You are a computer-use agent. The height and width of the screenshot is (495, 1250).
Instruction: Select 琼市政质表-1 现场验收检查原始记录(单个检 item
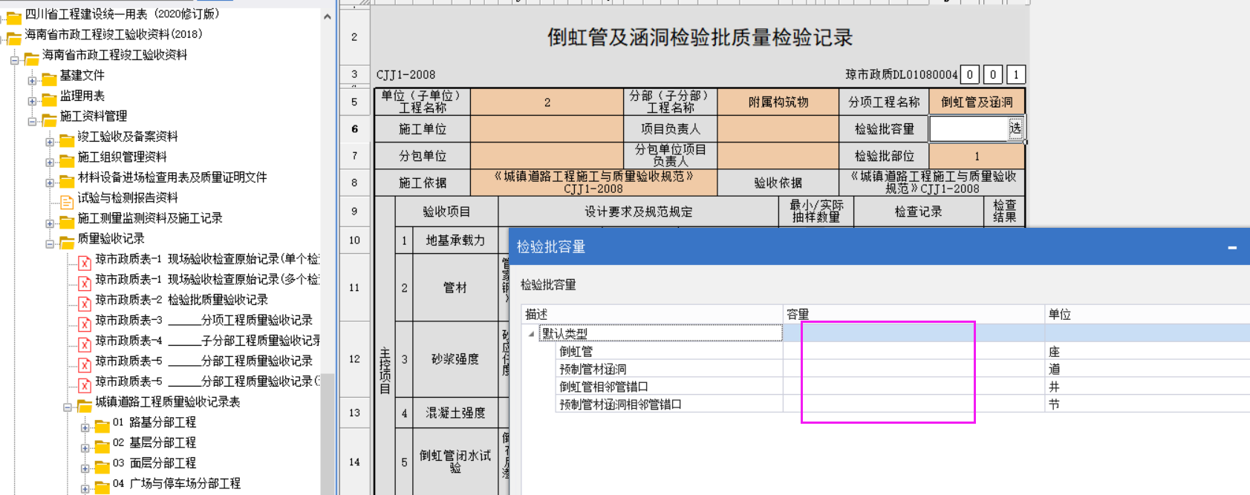[x=206, y=259]
